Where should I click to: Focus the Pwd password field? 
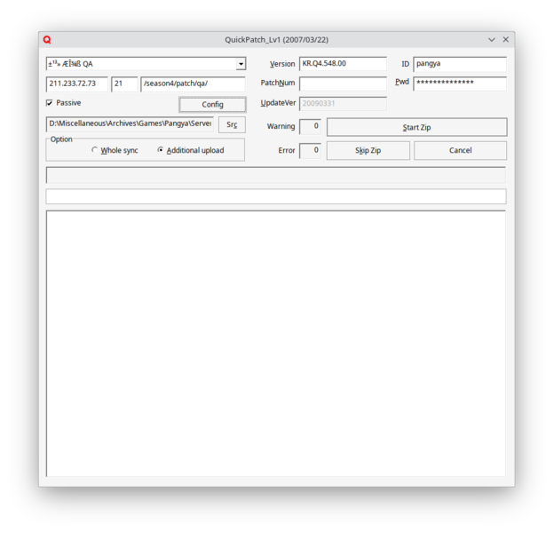pos(460,84)
